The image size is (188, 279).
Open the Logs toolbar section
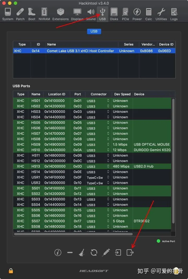pyautogui.click(x=174, y=14)
